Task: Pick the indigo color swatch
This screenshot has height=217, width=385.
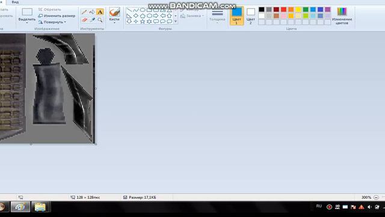Action: pos(321,10)
